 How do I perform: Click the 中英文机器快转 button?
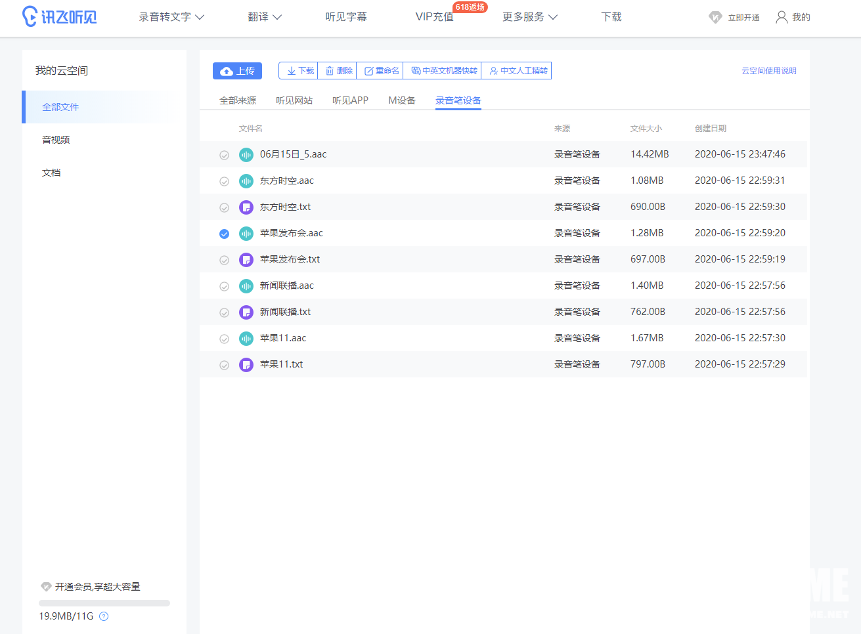442,71
